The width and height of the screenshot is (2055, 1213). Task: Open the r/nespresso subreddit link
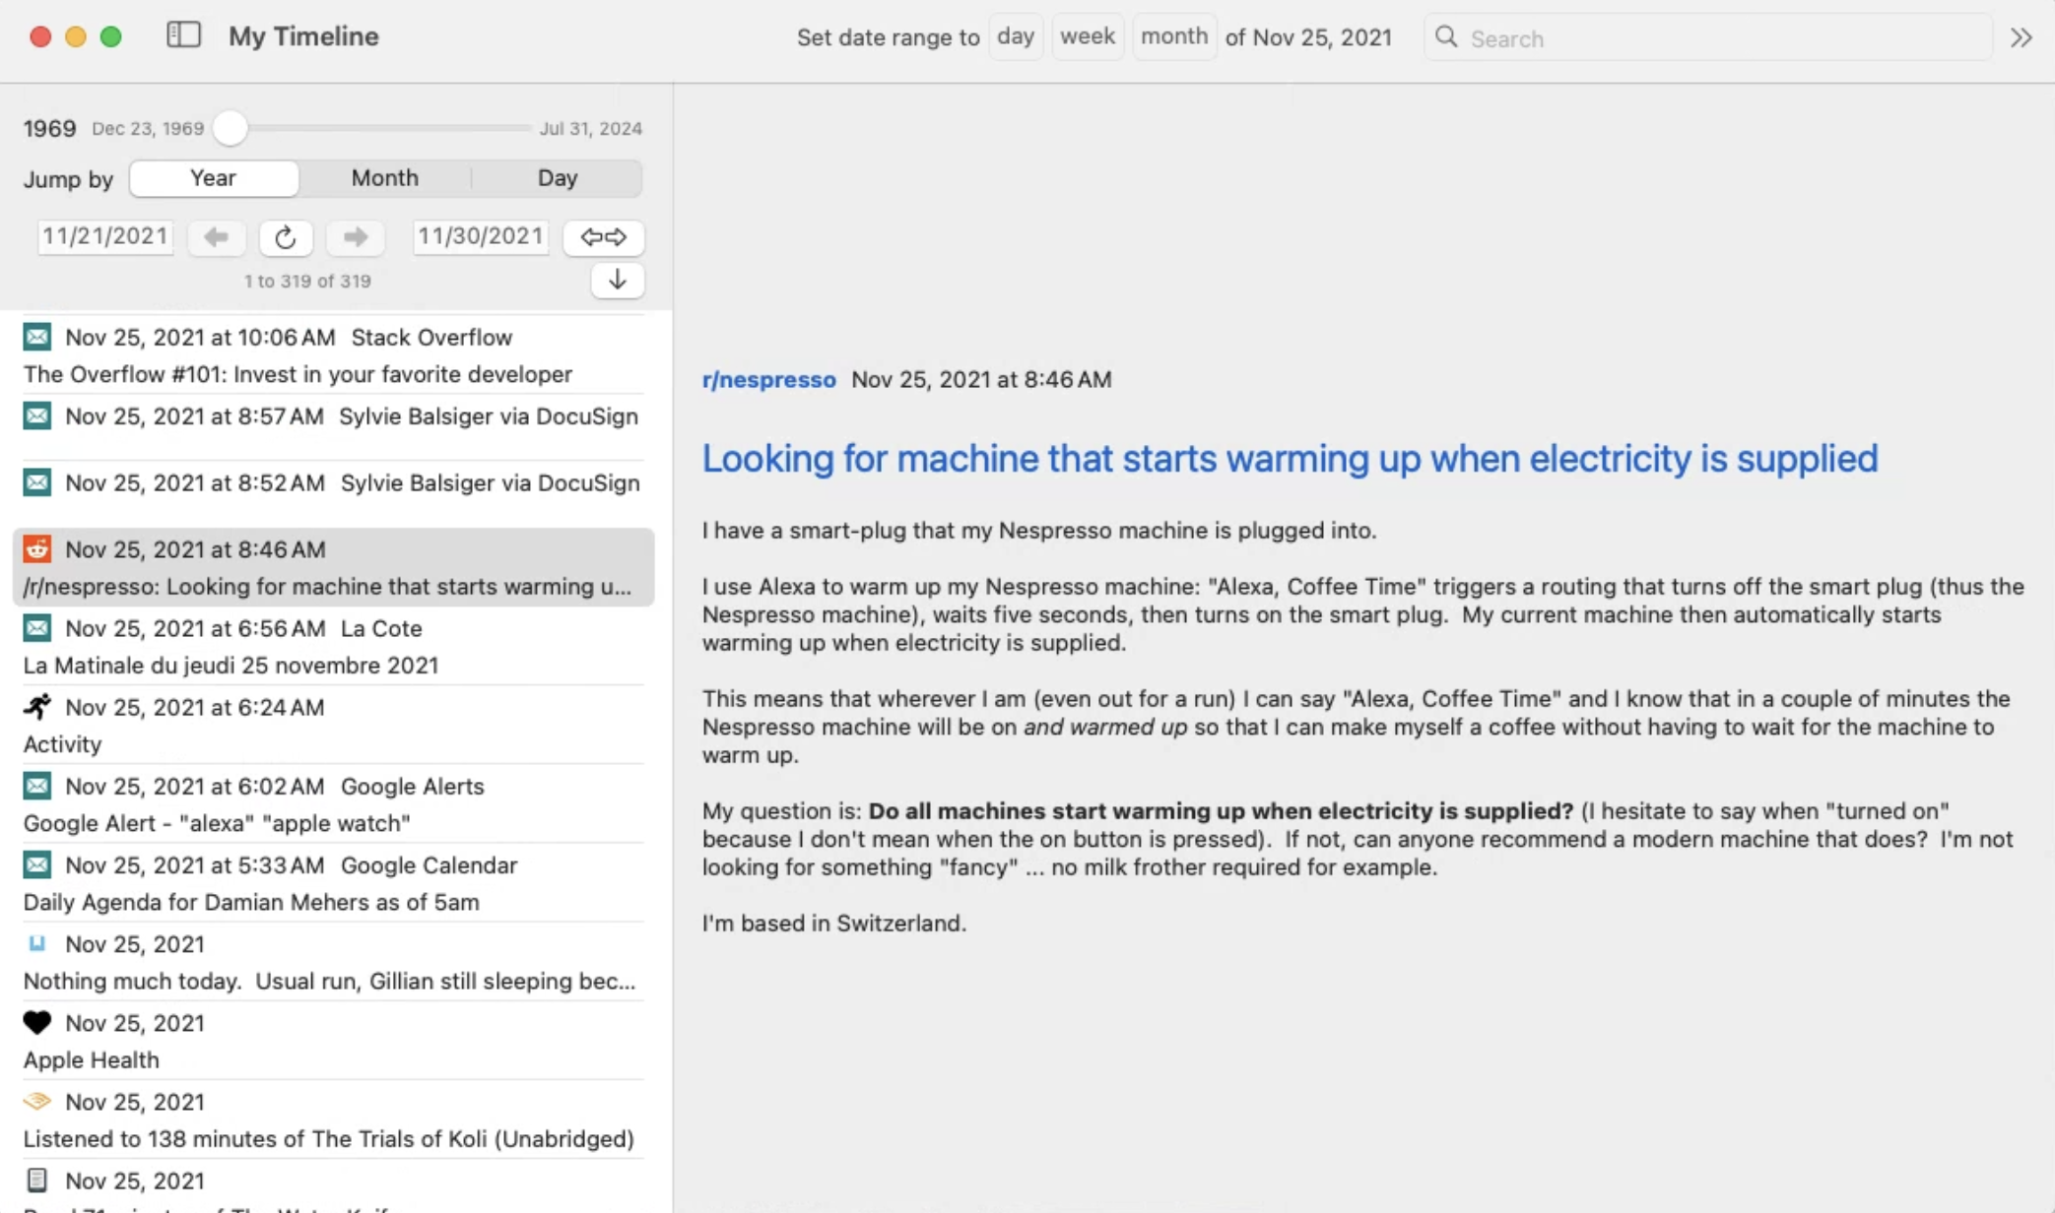pyautogui.click(x=769, y=379)
